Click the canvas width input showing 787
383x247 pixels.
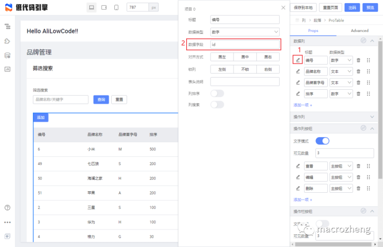138,7
